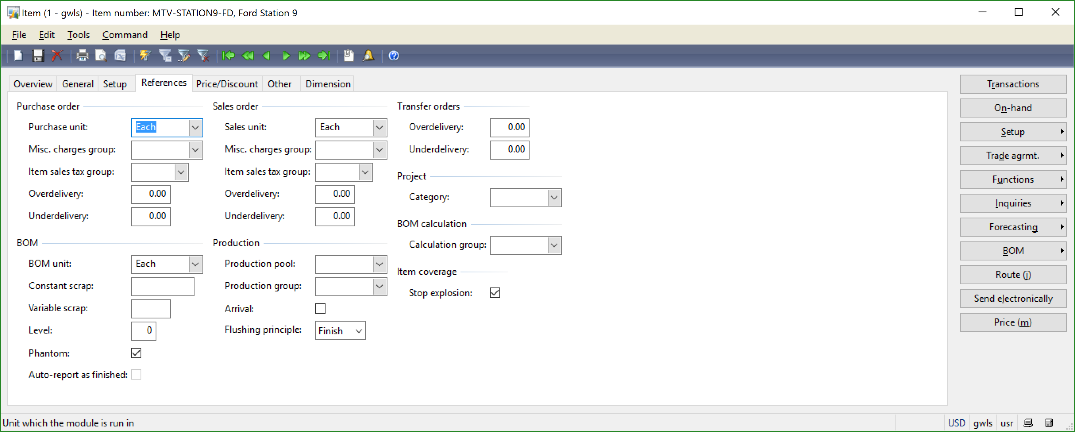Select the filter by grid icon
The height and width of the screenshot is (432, 1075).
(x=165, y=56)
